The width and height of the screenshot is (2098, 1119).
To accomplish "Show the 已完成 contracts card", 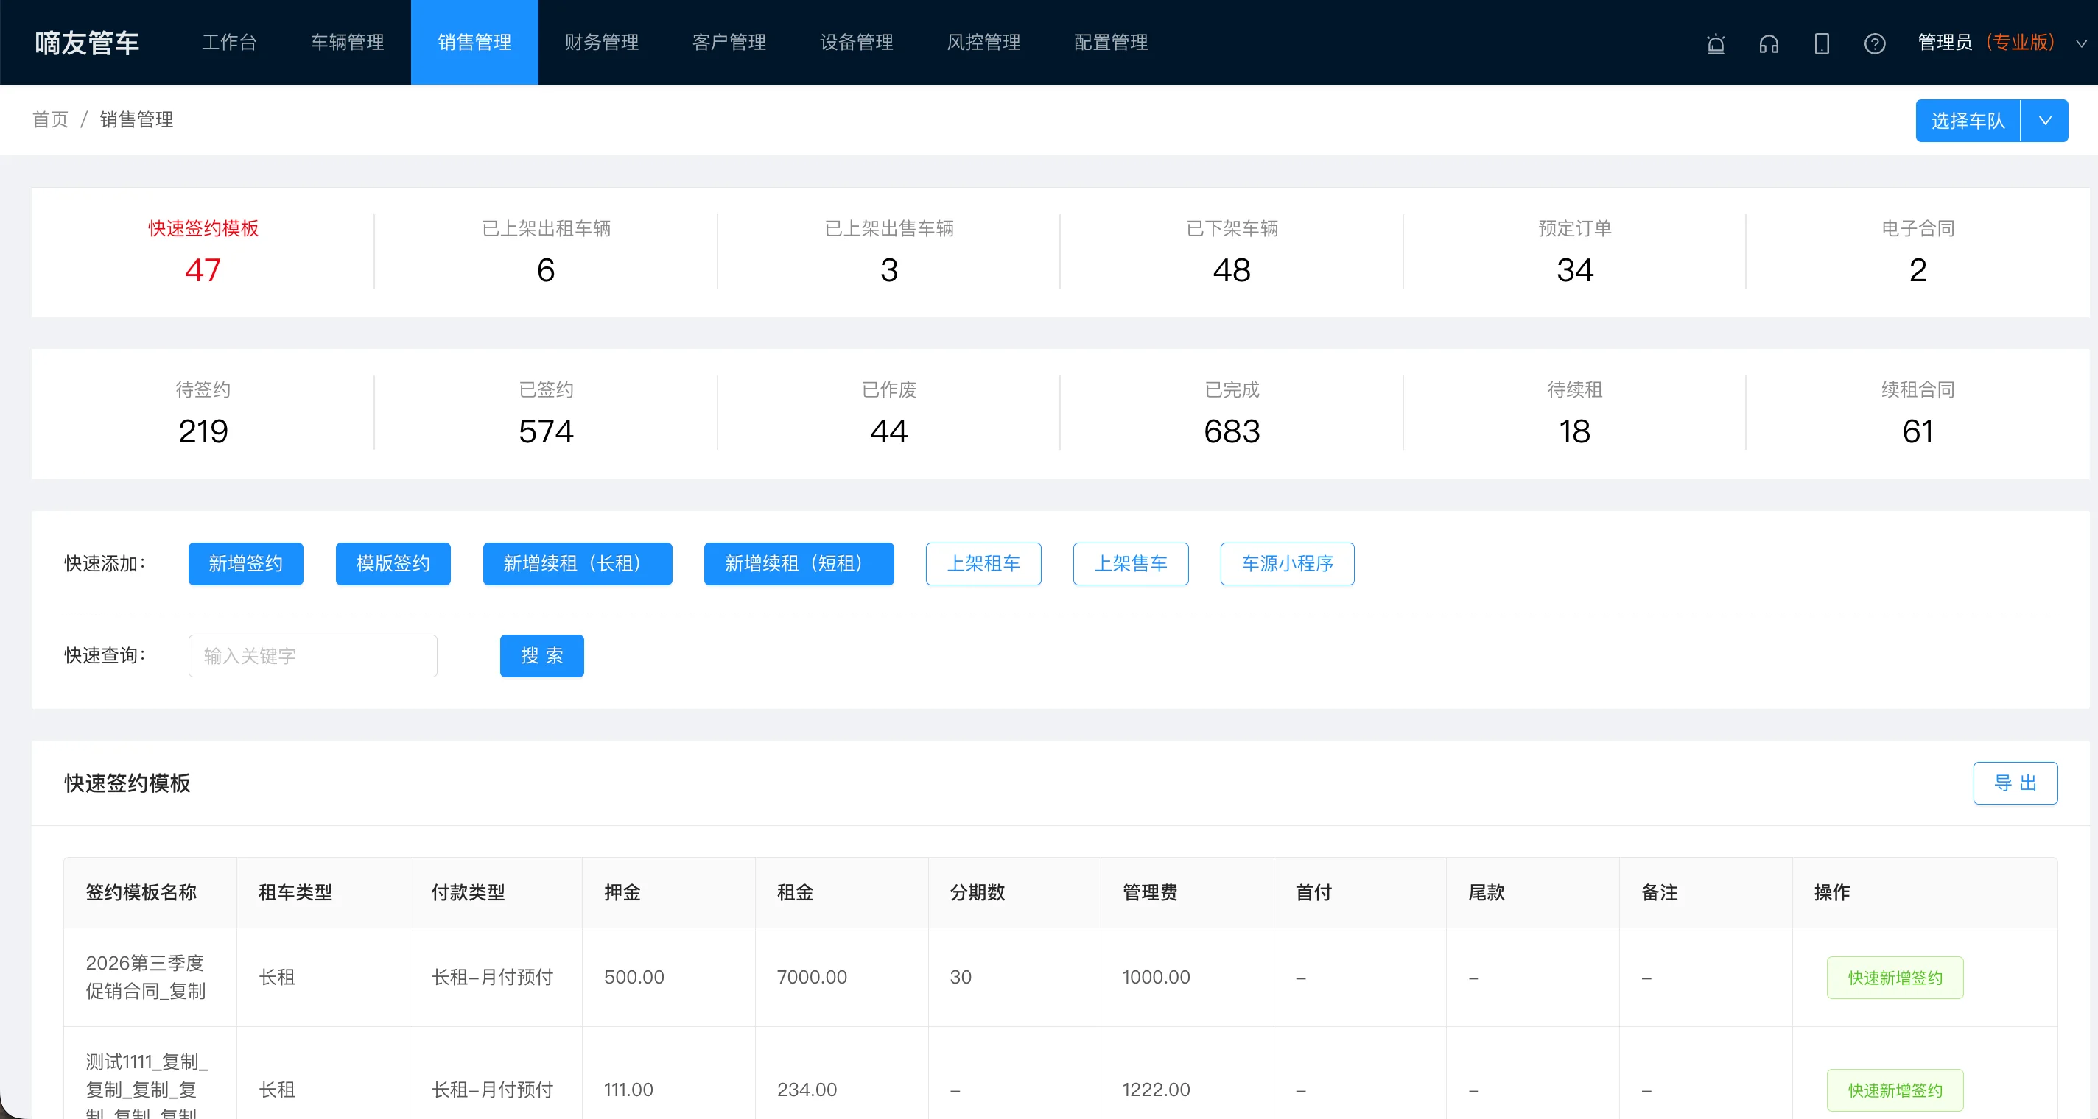I will coord(1232,414).
